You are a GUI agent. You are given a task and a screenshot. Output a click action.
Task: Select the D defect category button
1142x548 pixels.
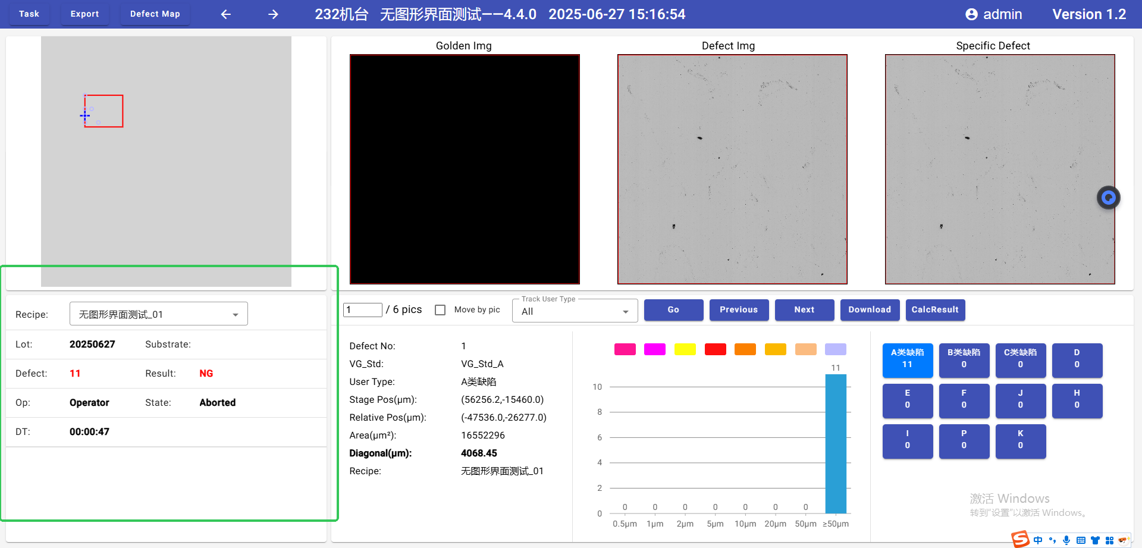1077,361
